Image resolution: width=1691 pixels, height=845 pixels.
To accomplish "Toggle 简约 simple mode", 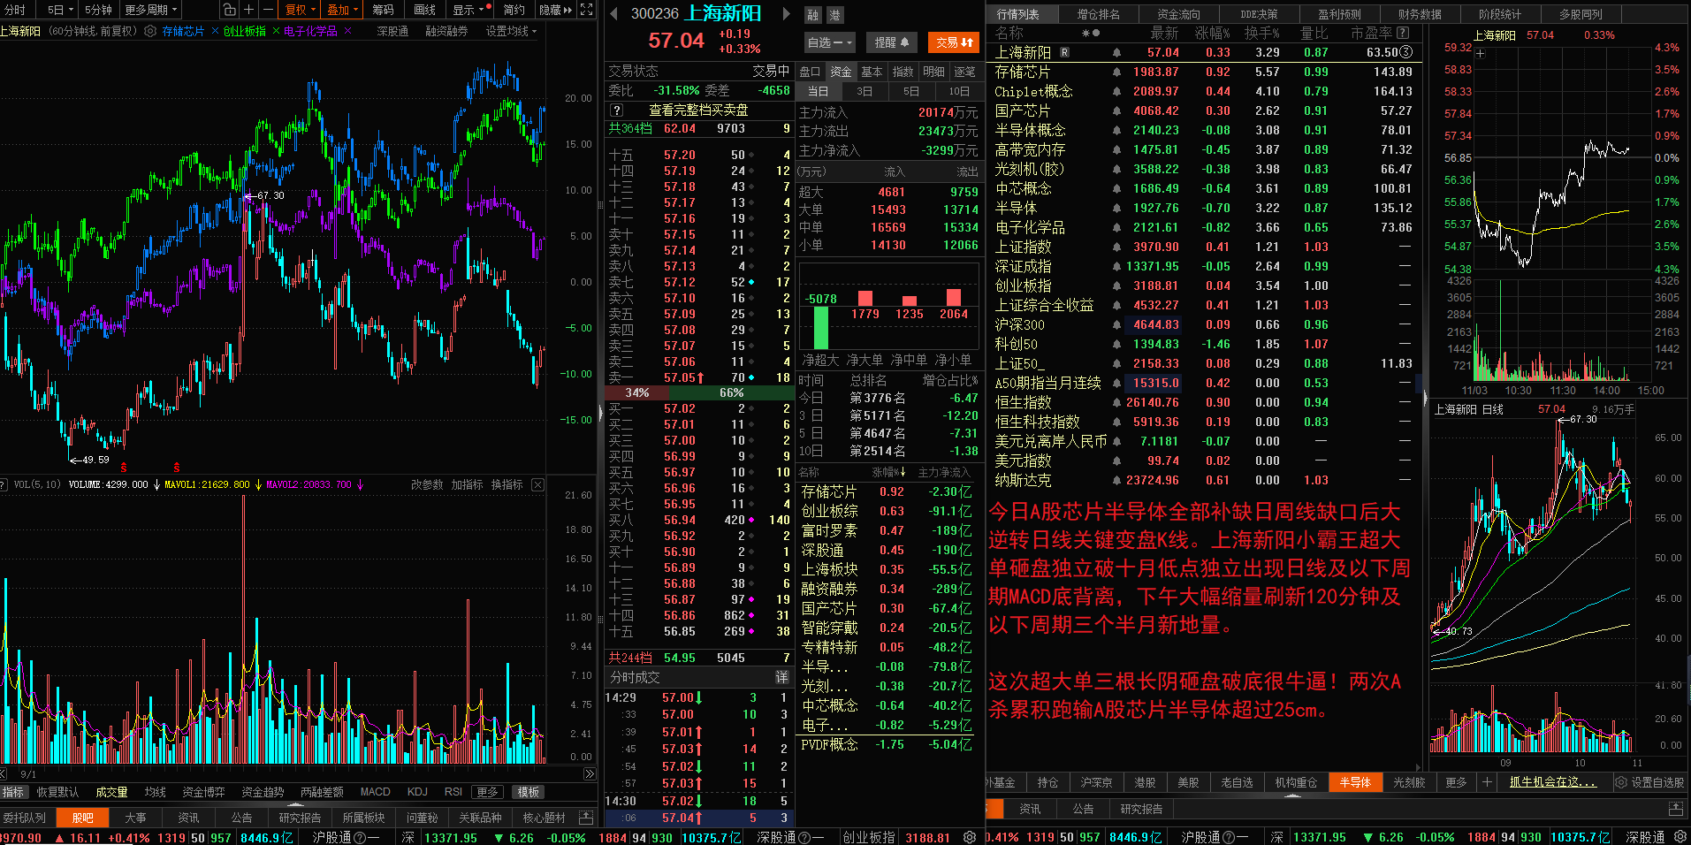I will [514, 10].
